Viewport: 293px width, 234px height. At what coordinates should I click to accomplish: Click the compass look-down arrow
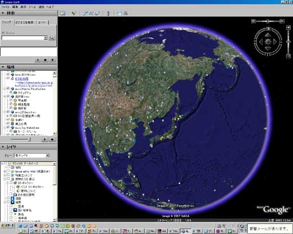tap(268, 48)
